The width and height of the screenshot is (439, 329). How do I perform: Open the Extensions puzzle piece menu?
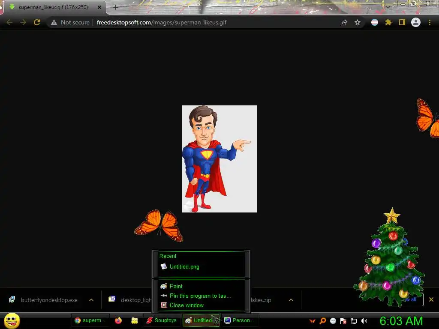[388, 22]
